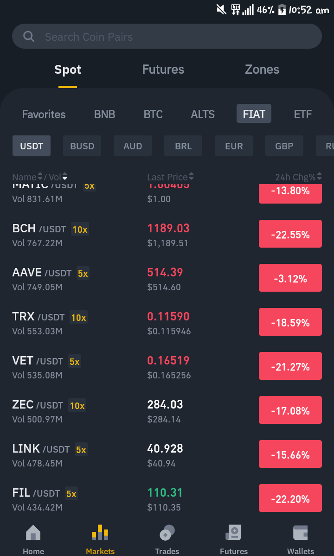Open the Trades coins icon

[167, 533]
